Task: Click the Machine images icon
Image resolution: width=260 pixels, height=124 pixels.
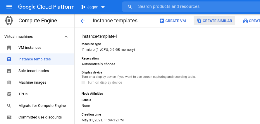Action: tap(9, 82)
